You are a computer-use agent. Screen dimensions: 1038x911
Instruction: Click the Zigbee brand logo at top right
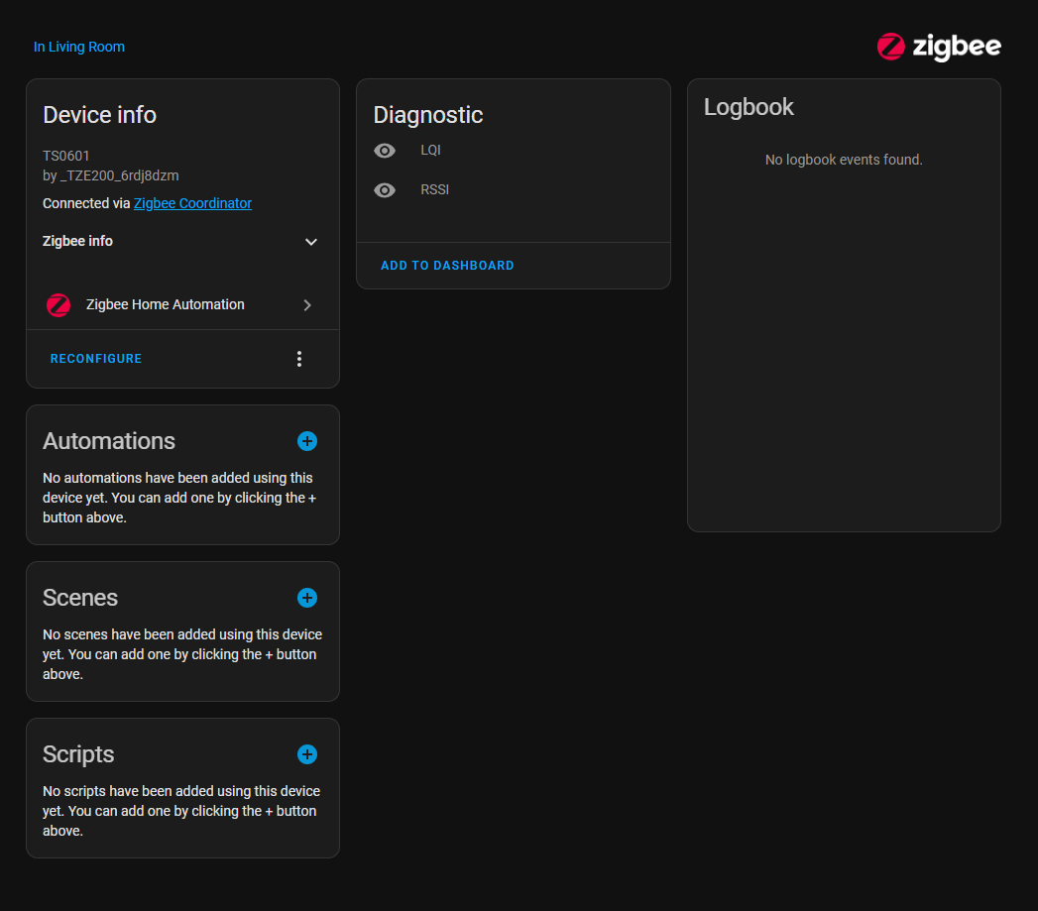coord(939,47)
